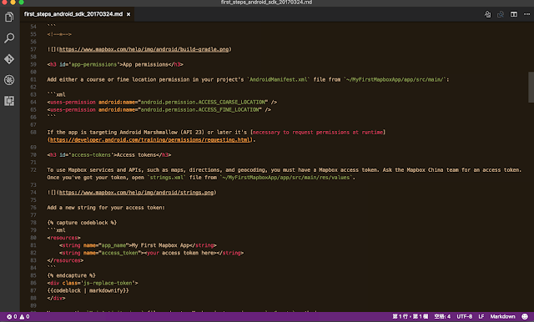Open the Extensions view
The height and width of the screenshot is (322, 534).
point(9,101)
